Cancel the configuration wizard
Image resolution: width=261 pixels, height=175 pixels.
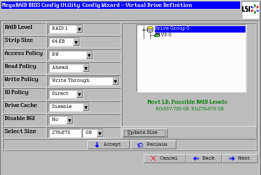click(x=165, y=158)
